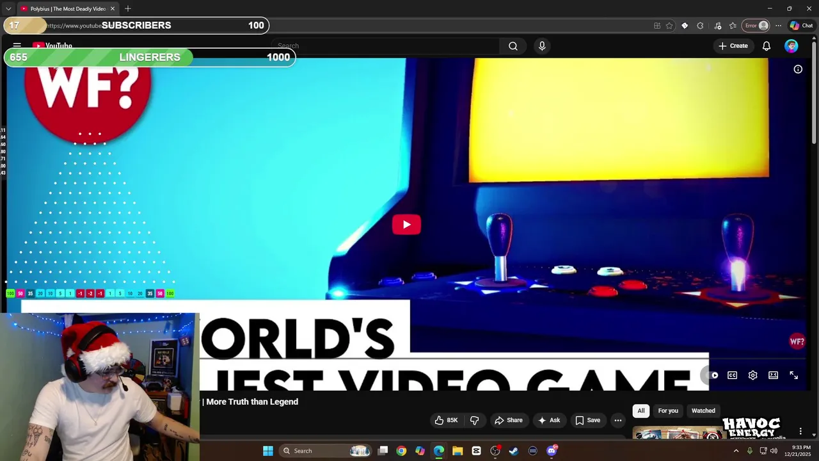Start voice search with the microphone
This screenshot has width=819, height=461.
pos(542,46)
